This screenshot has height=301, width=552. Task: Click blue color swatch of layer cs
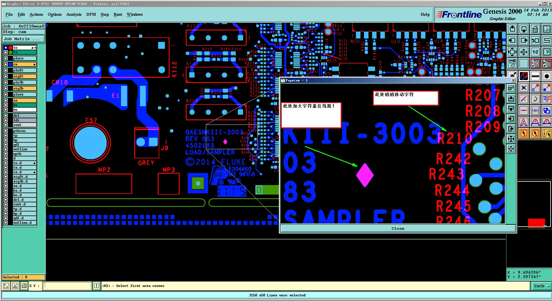coord(10,64)
